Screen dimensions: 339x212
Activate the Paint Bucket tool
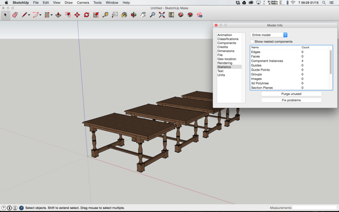[x=124, y=15]
